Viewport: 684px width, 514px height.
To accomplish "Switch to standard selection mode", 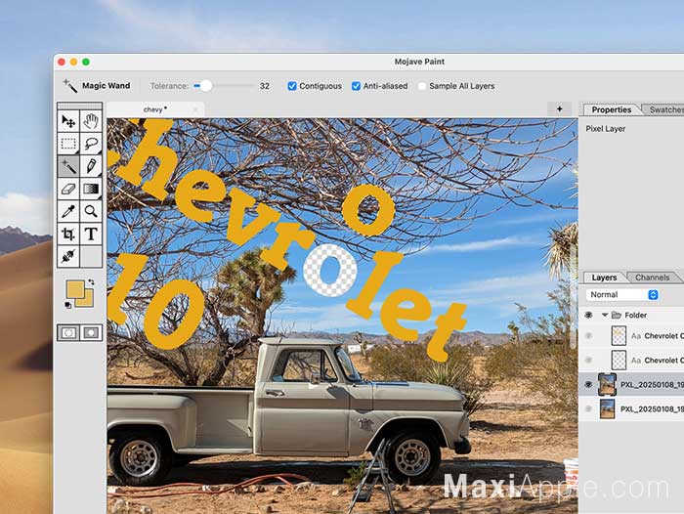I will pos(68,333).
